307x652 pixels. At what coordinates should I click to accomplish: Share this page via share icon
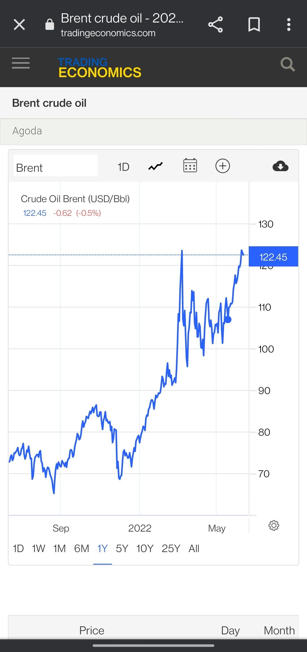(215, 25)
